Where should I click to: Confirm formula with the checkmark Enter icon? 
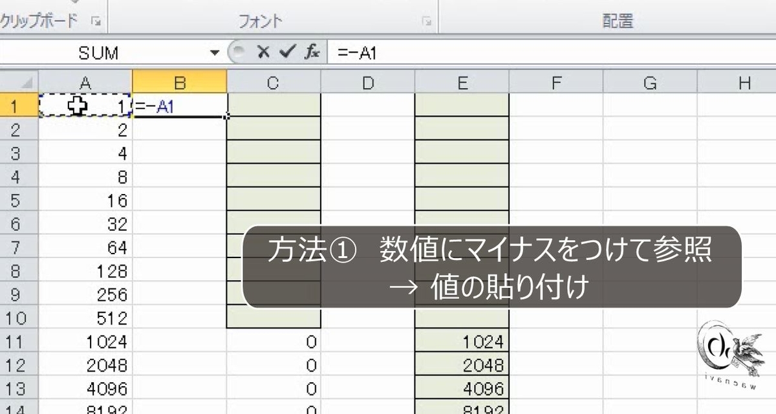[x=287, y=52]
